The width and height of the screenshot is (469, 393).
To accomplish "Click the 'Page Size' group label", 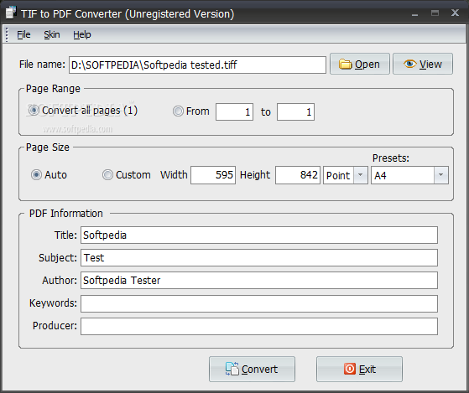I will coord(48,147).
